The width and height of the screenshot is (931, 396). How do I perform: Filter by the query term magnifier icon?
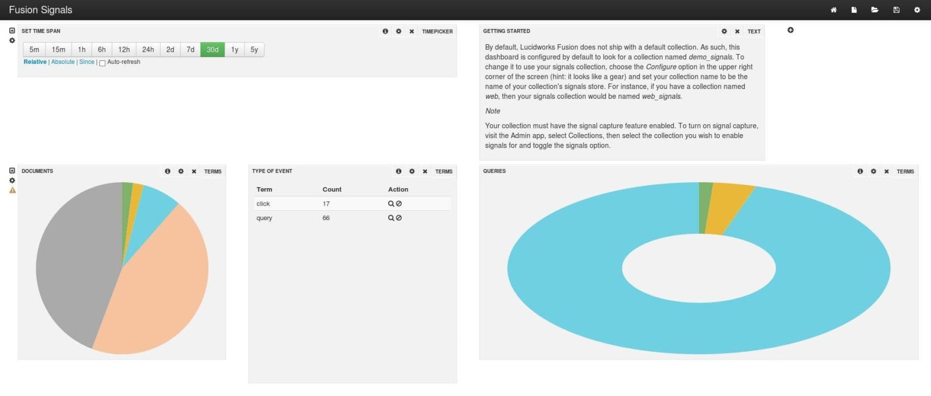click(x=391, y=218)
